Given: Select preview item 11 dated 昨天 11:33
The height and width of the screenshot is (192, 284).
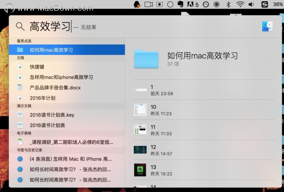Looking at the screenshot, I should (x=204, y=130).
